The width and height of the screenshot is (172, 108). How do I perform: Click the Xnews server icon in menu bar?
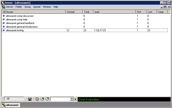pyautogui.click(x=3, y=7)
